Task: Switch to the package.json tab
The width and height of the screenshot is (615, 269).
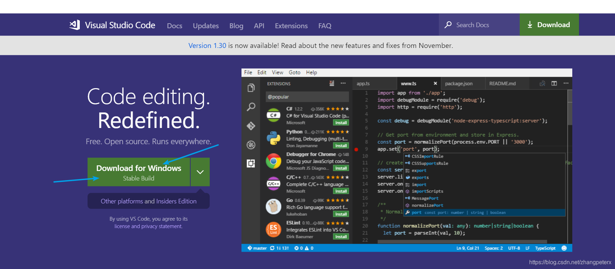Action: click(x=462, y=84)
